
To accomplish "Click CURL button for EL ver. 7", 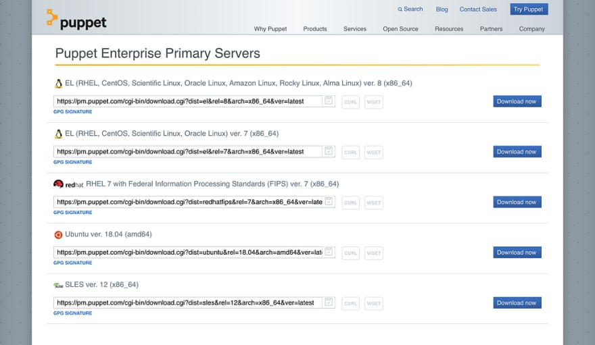I will (350, 152).
